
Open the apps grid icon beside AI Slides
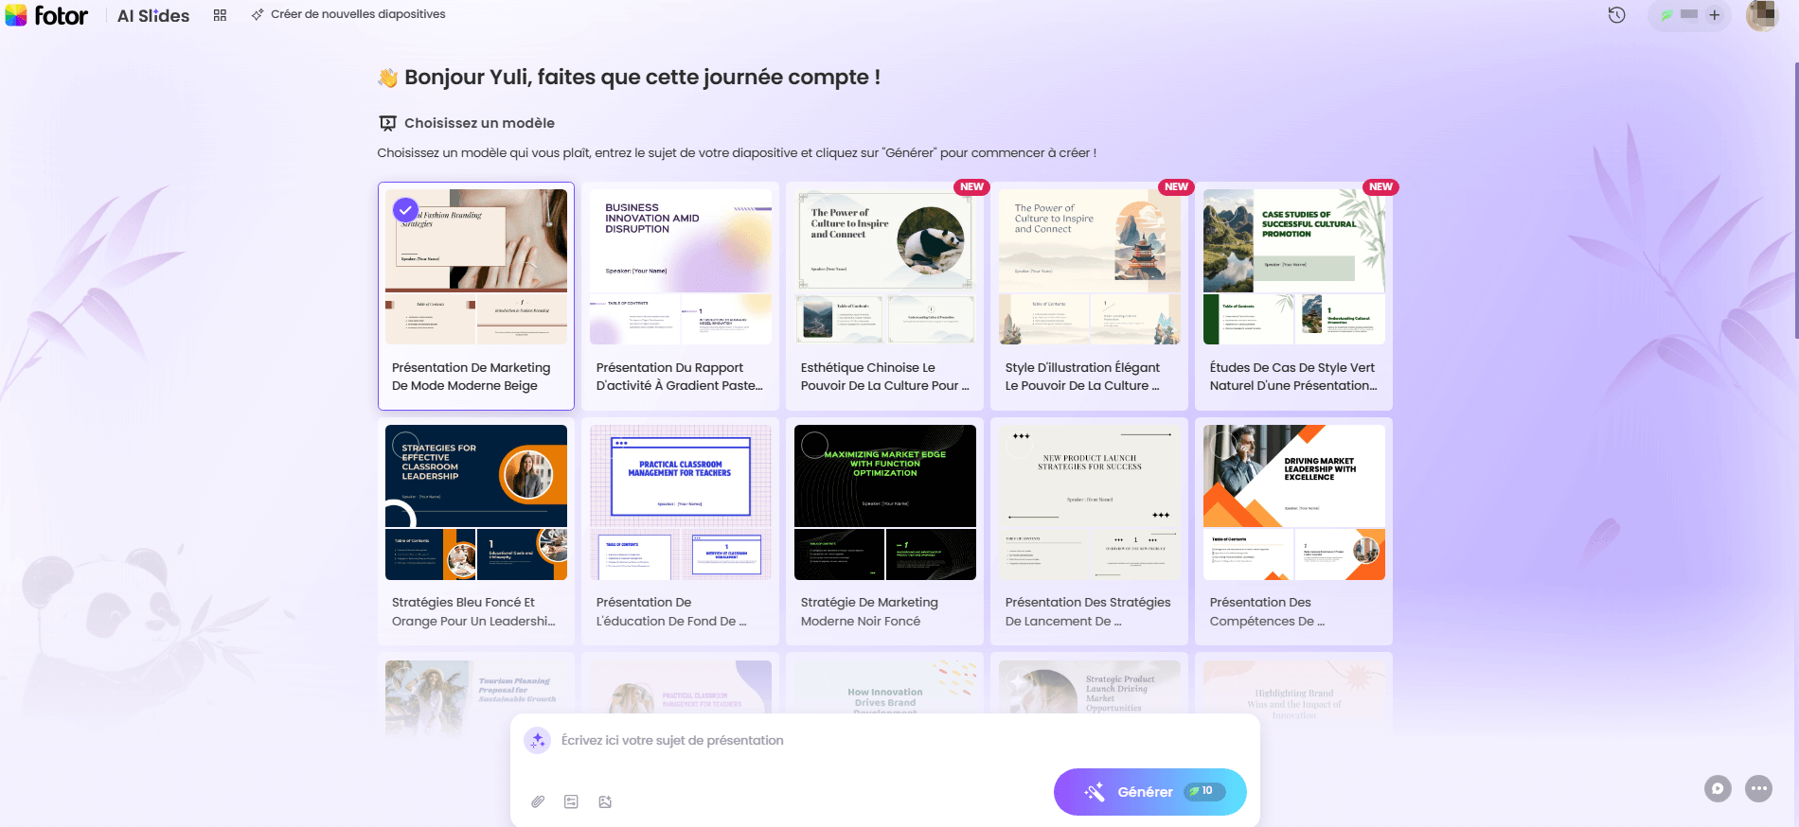click(x=220, y=15)
